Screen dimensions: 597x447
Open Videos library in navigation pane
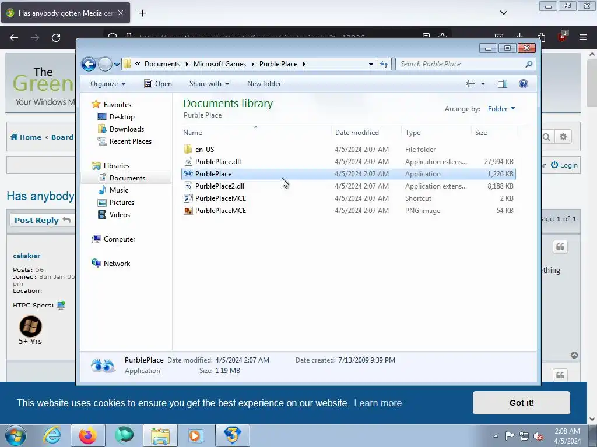point(120,214)
